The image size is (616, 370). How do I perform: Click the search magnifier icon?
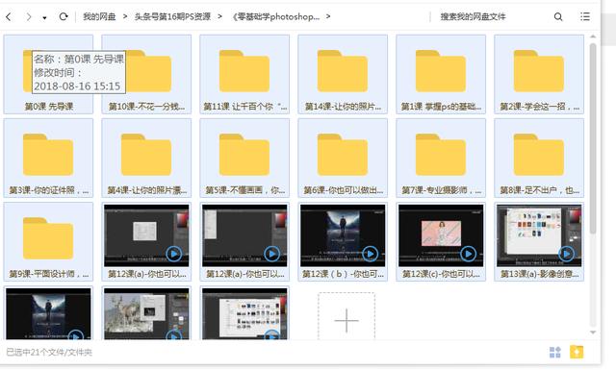(x=558, y=16)
